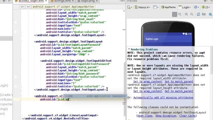Viewport: 213px width, 120px height.
Task: Click the Rendering Problems heading
Action: coord(144,49)
